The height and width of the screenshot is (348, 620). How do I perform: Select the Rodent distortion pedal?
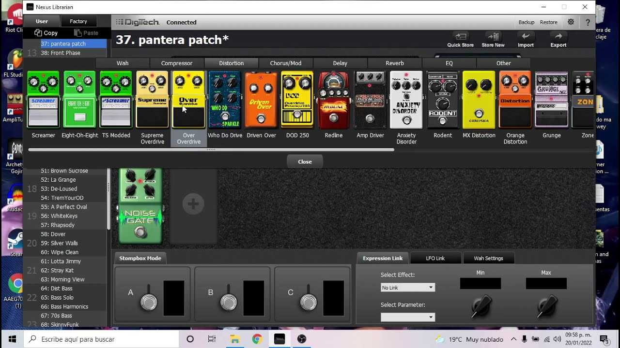tap(443, 100)
